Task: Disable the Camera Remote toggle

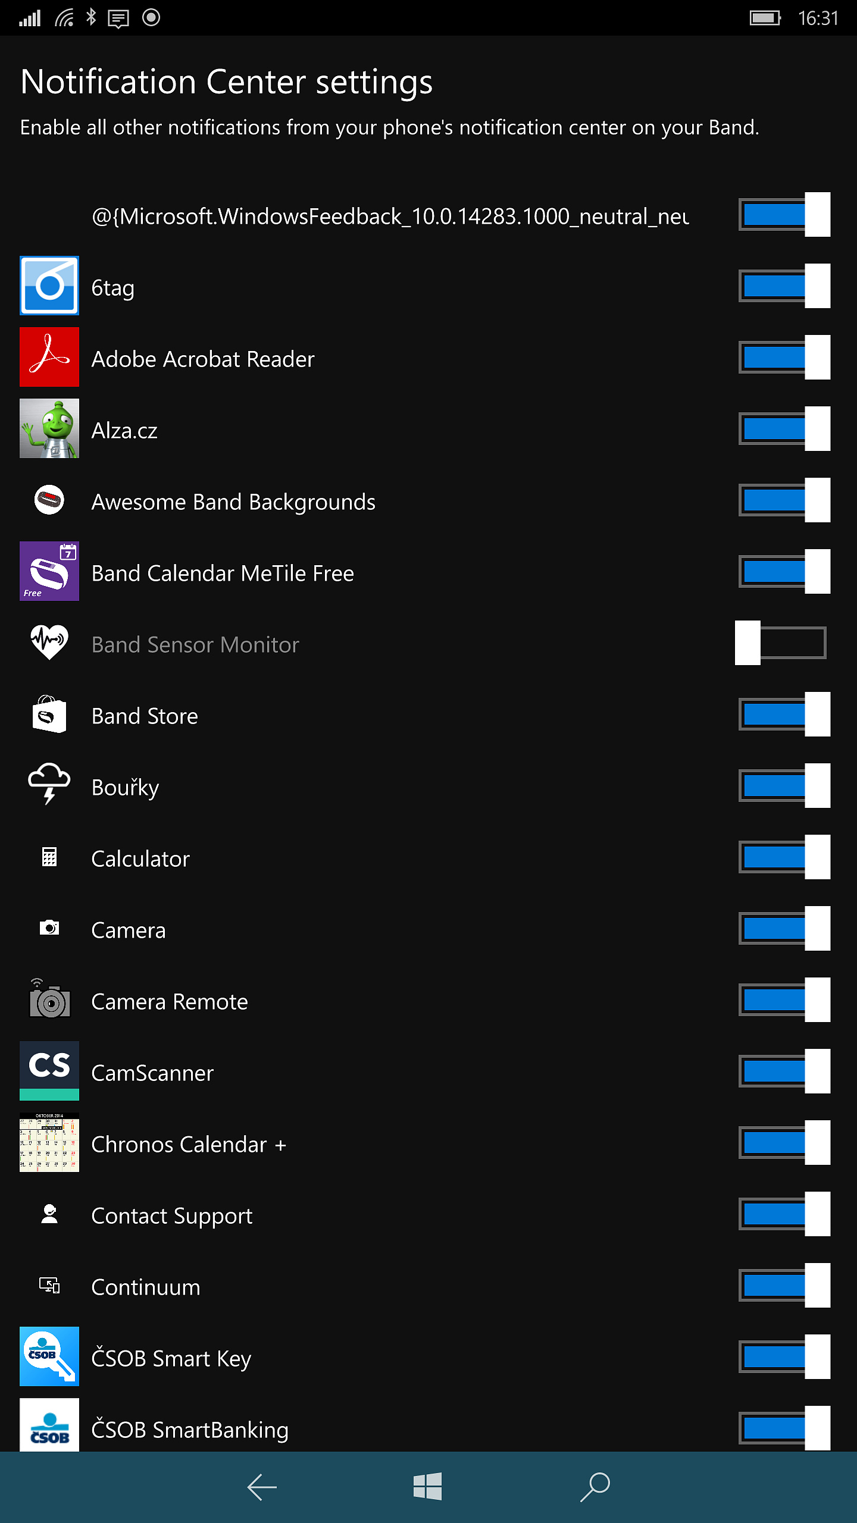Action: (x=784, y=999)
